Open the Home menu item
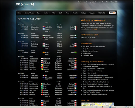 tap(19, 13)
